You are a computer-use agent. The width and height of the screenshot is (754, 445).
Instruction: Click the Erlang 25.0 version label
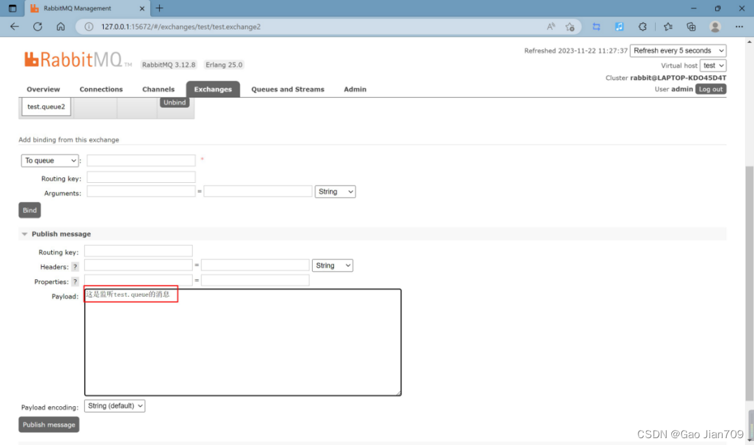pyautogui.click(x=224, y=65)
